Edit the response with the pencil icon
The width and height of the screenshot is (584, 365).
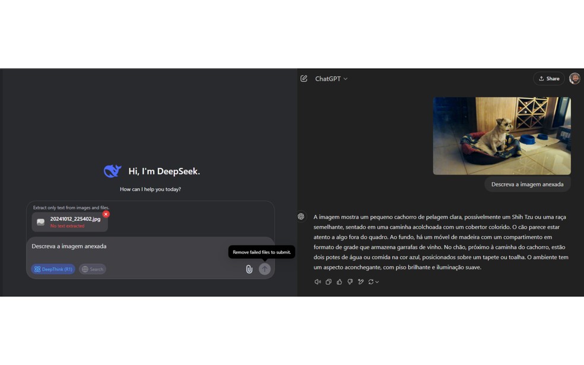(x=361, y=282)
